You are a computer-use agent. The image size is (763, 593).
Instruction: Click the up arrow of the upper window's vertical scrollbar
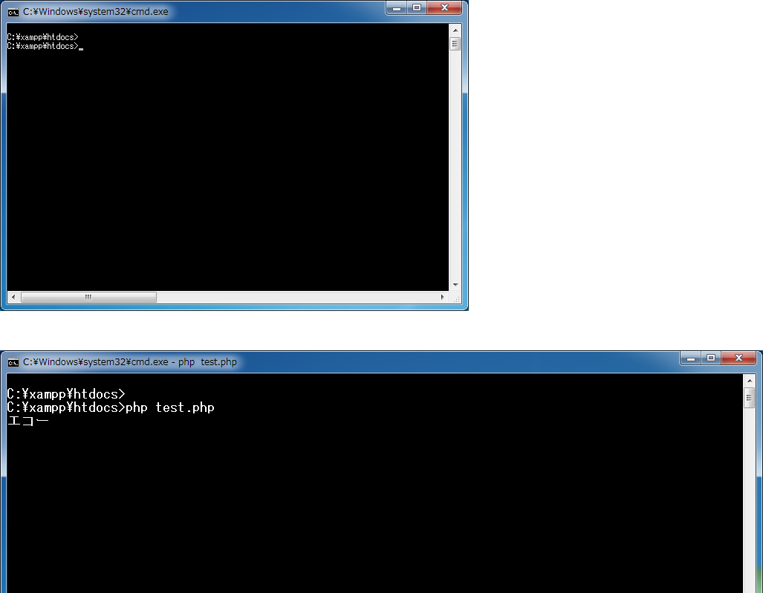455,30
